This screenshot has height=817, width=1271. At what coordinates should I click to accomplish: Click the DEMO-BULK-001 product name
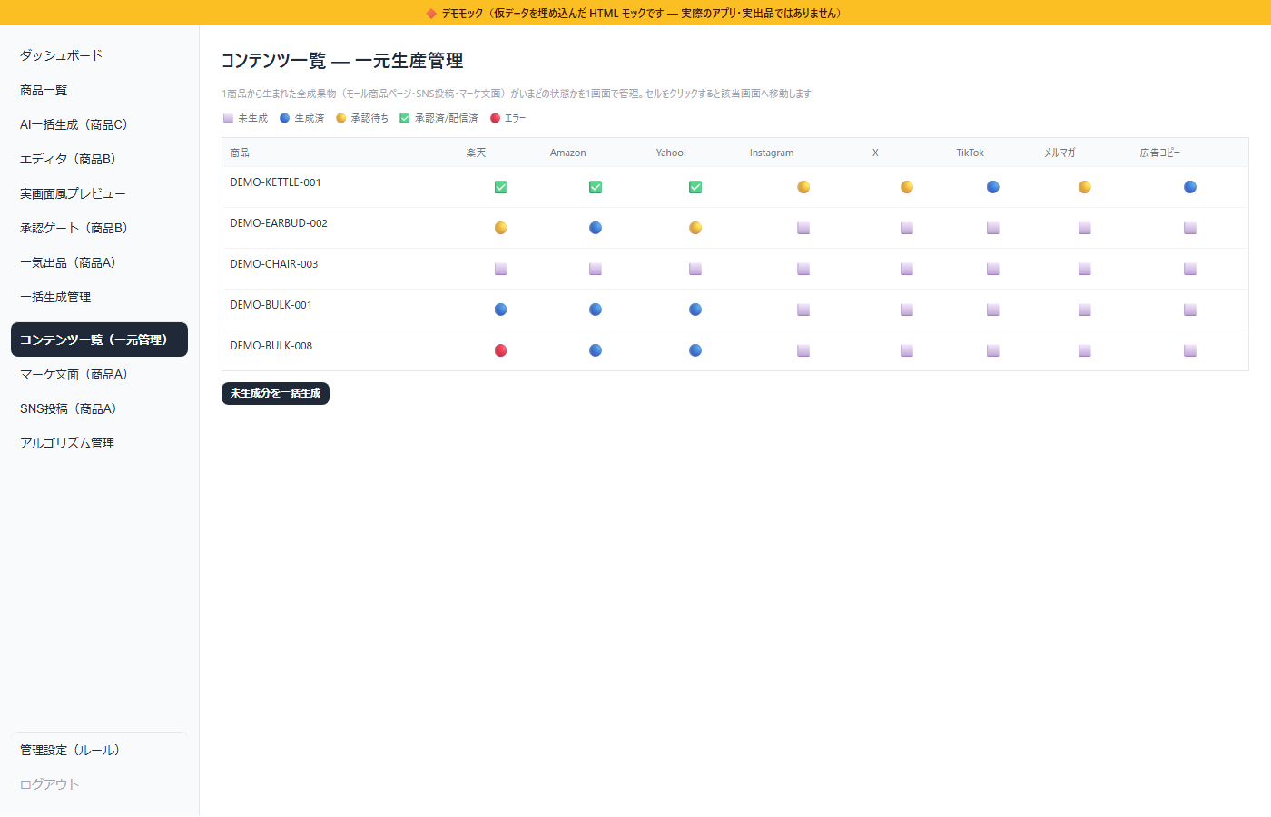click(x=271, y=305)
